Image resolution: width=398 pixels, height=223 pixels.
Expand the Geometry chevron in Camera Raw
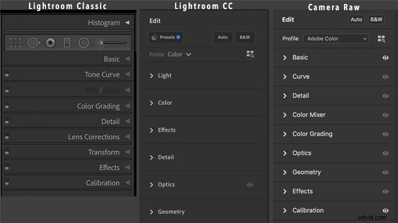(285, 172)
